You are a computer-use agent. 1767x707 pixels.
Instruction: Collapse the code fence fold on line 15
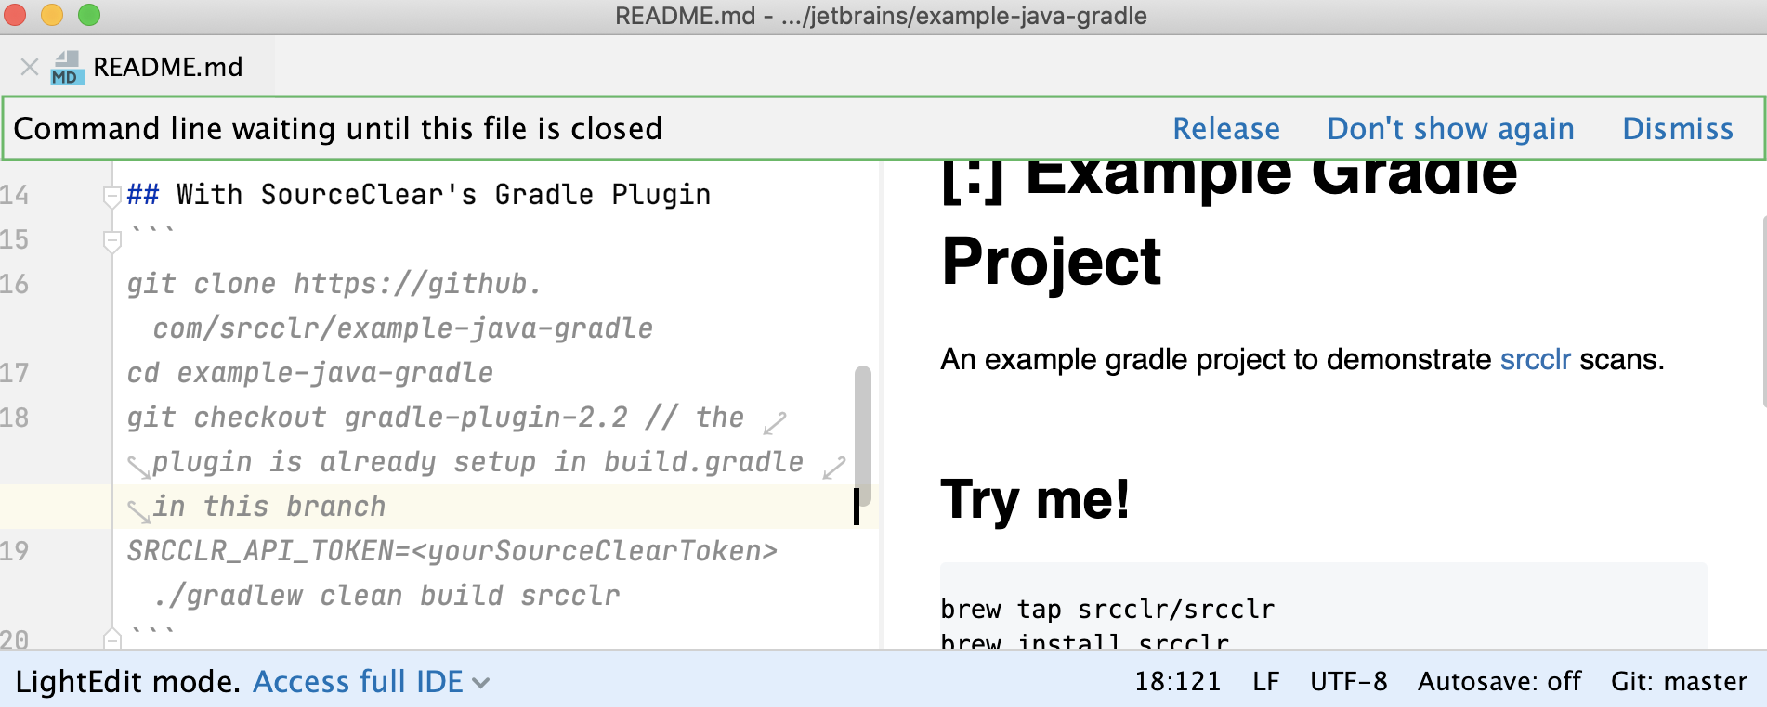tap(111, 241)
